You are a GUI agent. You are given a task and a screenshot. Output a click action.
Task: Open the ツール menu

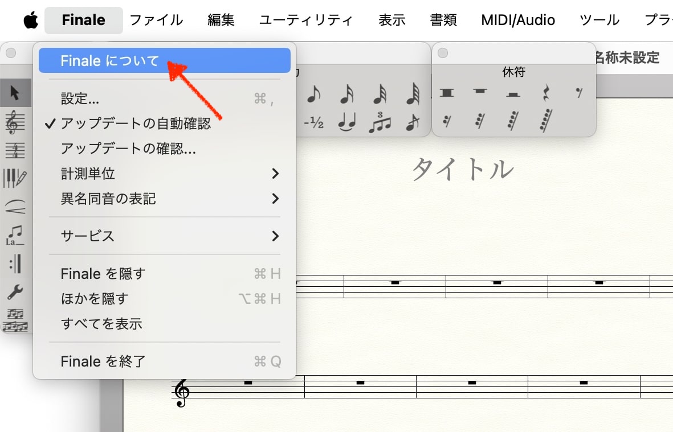(x=599, y=20)
